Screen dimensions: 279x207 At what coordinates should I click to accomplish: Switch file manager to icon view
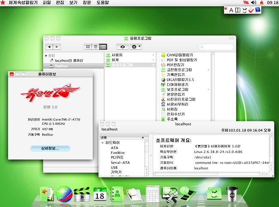pyautogui.click(x=88, y=46)
